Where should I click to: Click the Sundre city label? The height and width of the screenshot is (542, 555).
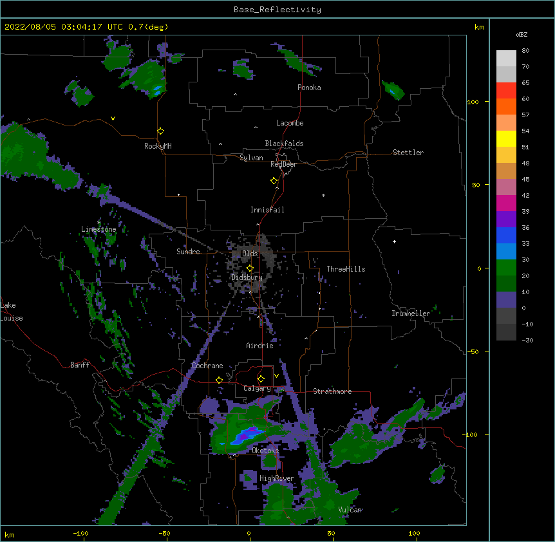point(188,252)
